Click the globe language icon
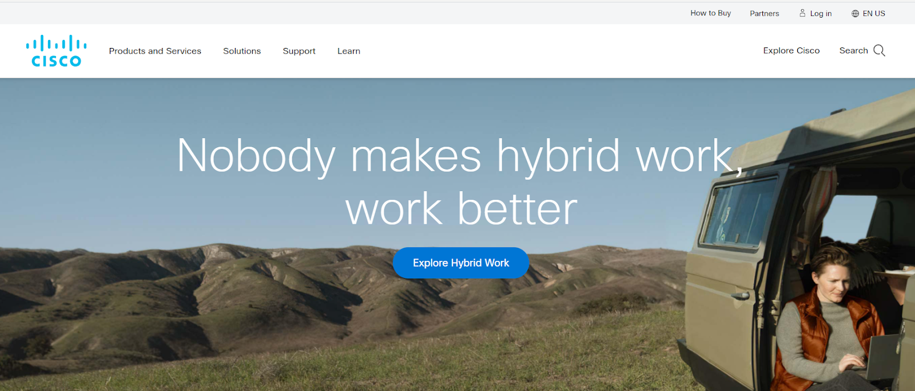Viewport: 915px width, 391px height. coord(855,13)
